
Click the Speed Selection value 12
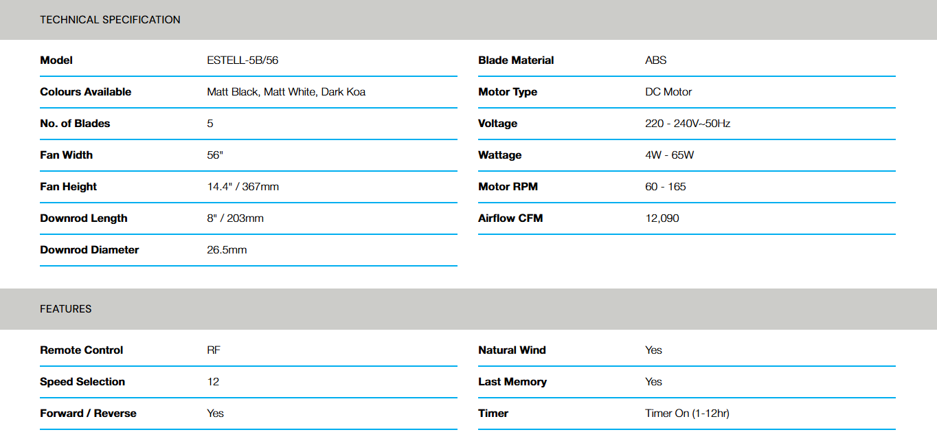213,382
